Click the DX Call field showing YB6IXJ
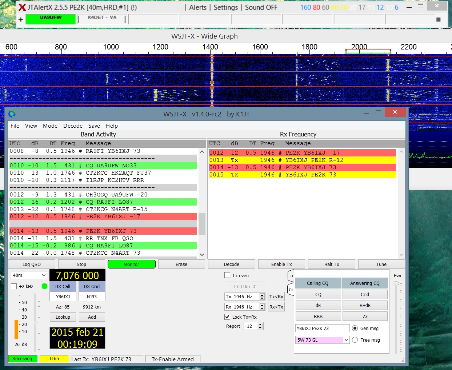This screenshot has width=452, height=370. click(63, 297)
